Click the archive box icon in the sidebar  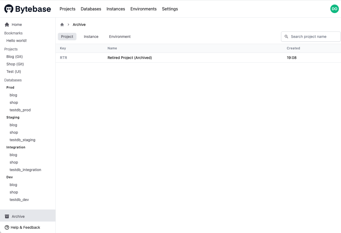click(x=7, y=216)
